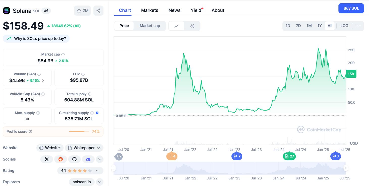Click the green 27 timeline event marker
This screenshot has width=369, height=186.
[x=289, y=156]
